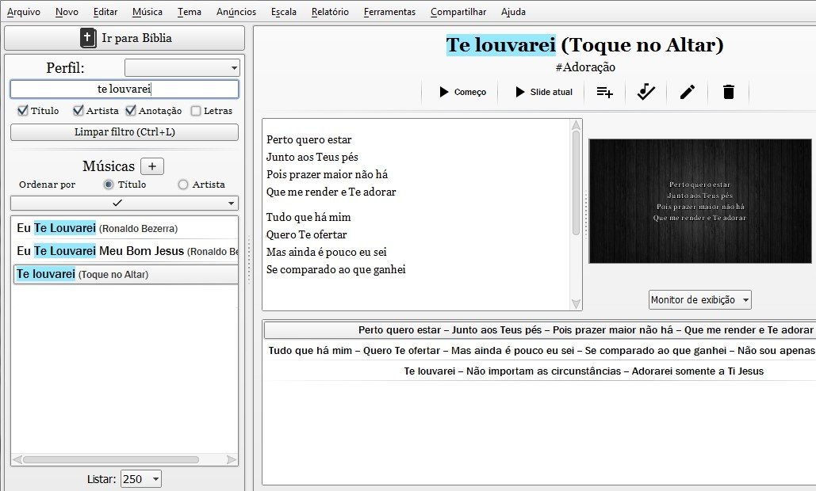The image size is (816, 491).
Task: Open the Listar 250 dropdown
Action: (x=141, y=479)
